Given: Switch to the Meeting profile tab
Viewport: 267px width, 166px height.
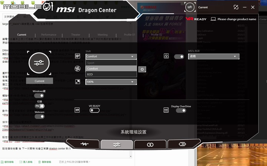Looking at the screenshot, I should (102, 35).
